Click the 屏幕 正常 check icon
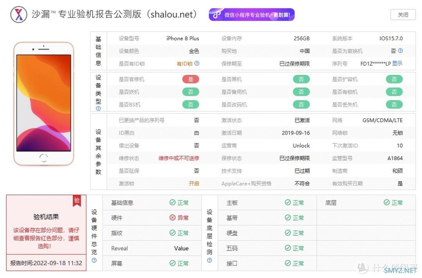The image size is (422, 278). click(x=173, y=263)
